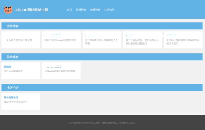
Task: Click the title link above 国内专业的Linux运维博客平台
Action: pos(52,36)
